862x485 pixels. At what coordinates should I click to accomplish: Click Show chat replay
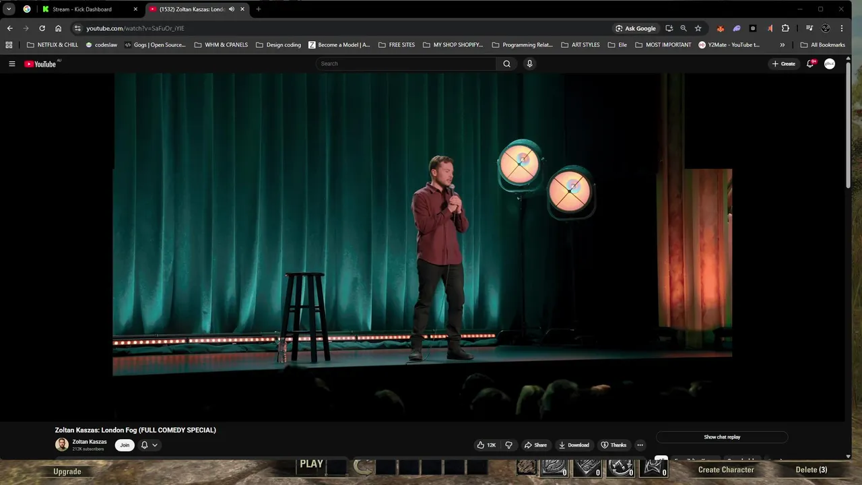pyautogui.click(x=722, y=437)
